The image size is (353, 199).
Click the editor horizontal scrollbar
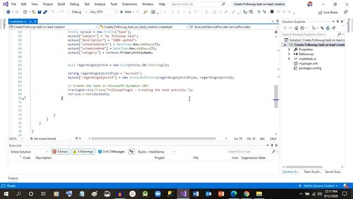153,139
